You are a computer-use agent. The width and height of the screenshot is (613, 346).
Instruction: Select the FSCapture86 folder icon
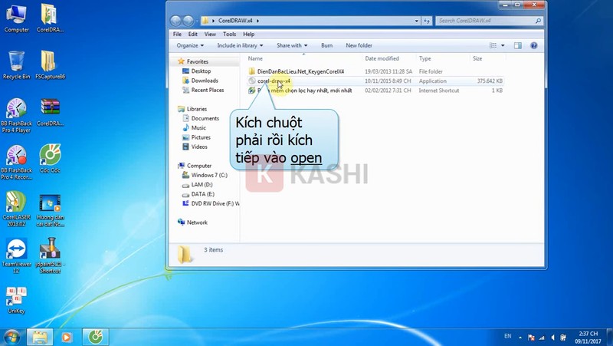coord(50,65)
